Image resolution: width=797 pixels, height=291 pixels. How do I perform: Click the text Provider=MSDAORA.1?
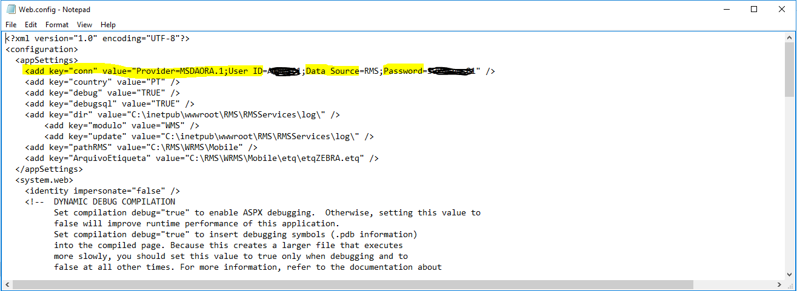180,71
